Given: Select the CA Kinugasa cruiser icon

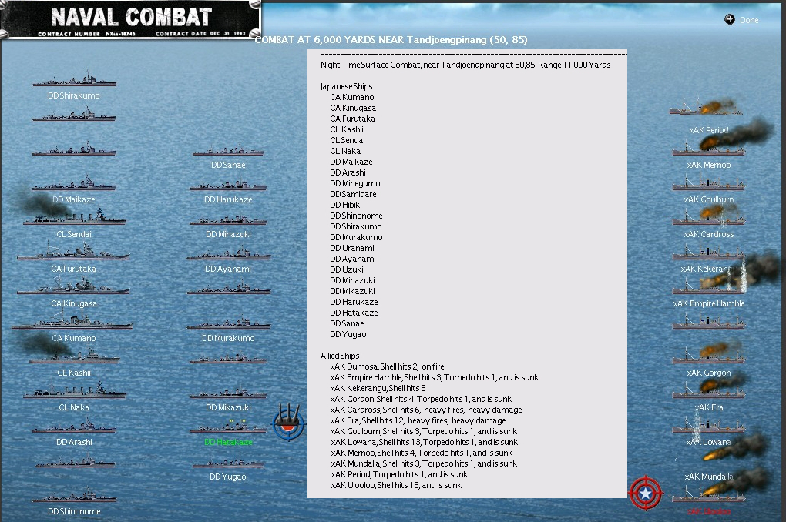Looking at the screenshot, I should 73,286.
